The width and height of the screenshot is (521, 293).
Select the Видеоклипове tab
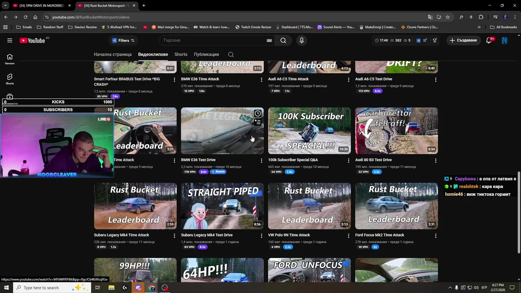pyautogui.click(x=153, y=55)
